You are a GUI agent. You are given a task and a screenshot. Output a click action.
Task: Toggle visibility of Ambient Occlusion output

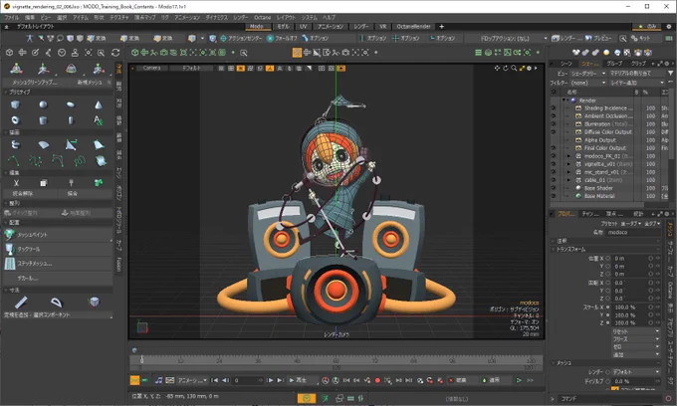554,116
